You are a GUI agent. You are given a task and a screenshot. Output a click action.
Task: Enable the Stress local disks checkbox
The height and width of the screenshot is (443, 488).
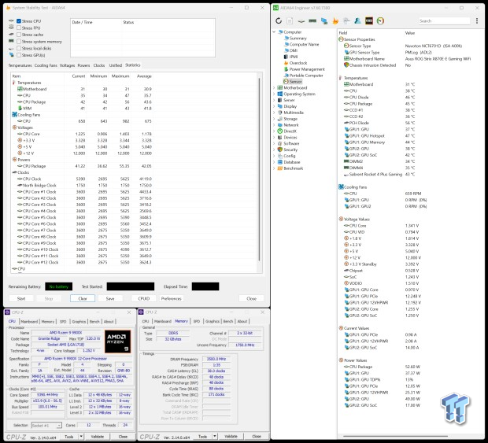pos(19,48)
